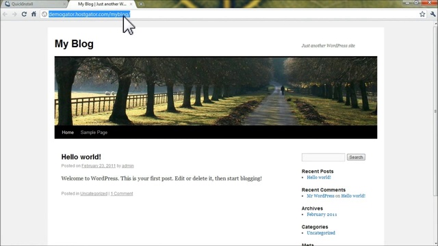Open the 1 Comment link
The image size is (438, 246).
[122, 193]
